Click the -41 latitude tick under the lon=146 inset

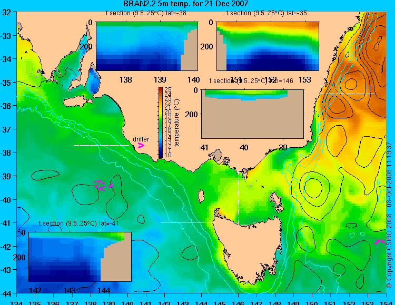pyautogui.click(x=203, y=147)
